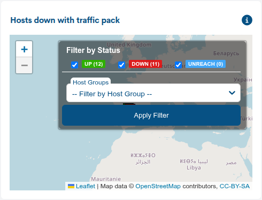Open the Leaflet link
The height and width of the screenshot is (200, 262).
pyautogui.click(x=86, y=186)
